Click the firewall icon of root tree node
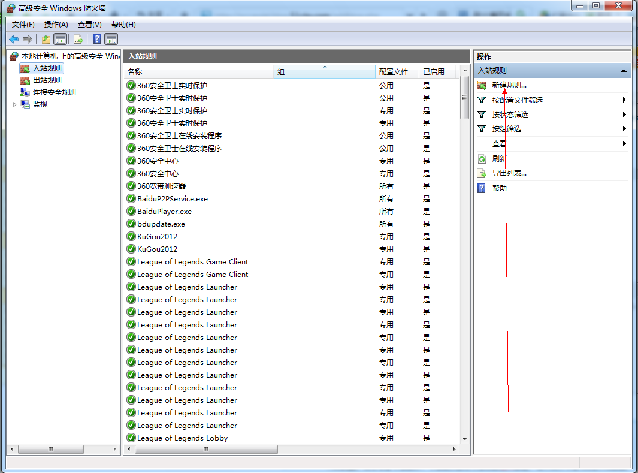The image size is (638, 473). coord(14,56)
